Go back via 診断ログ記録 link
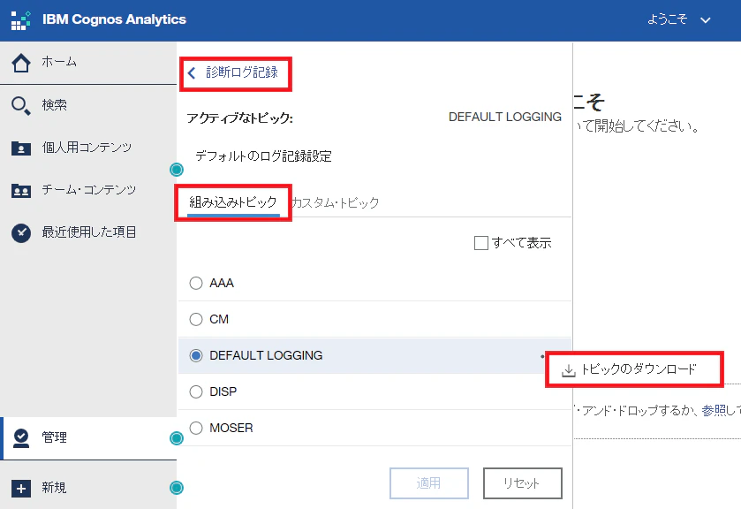741x509 pixels. (242, 72)
